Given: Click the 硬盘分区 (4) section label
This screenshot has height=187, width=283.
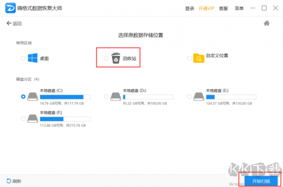Looking at the screenshot, I should [x=28, y=79].
